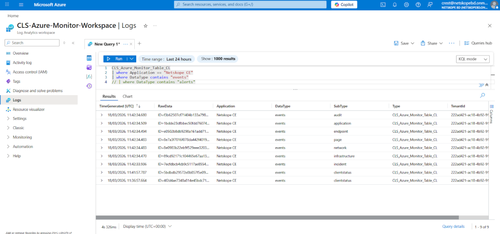This screenshot has height=234, width=500.
Task: Expand the incident row
Action: pyautogui.click(x=102, y=164)
